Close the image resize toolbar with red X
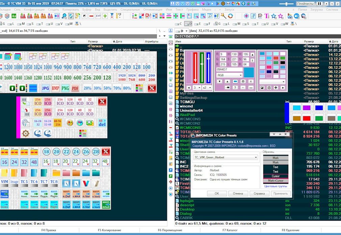 coord(152,88)
